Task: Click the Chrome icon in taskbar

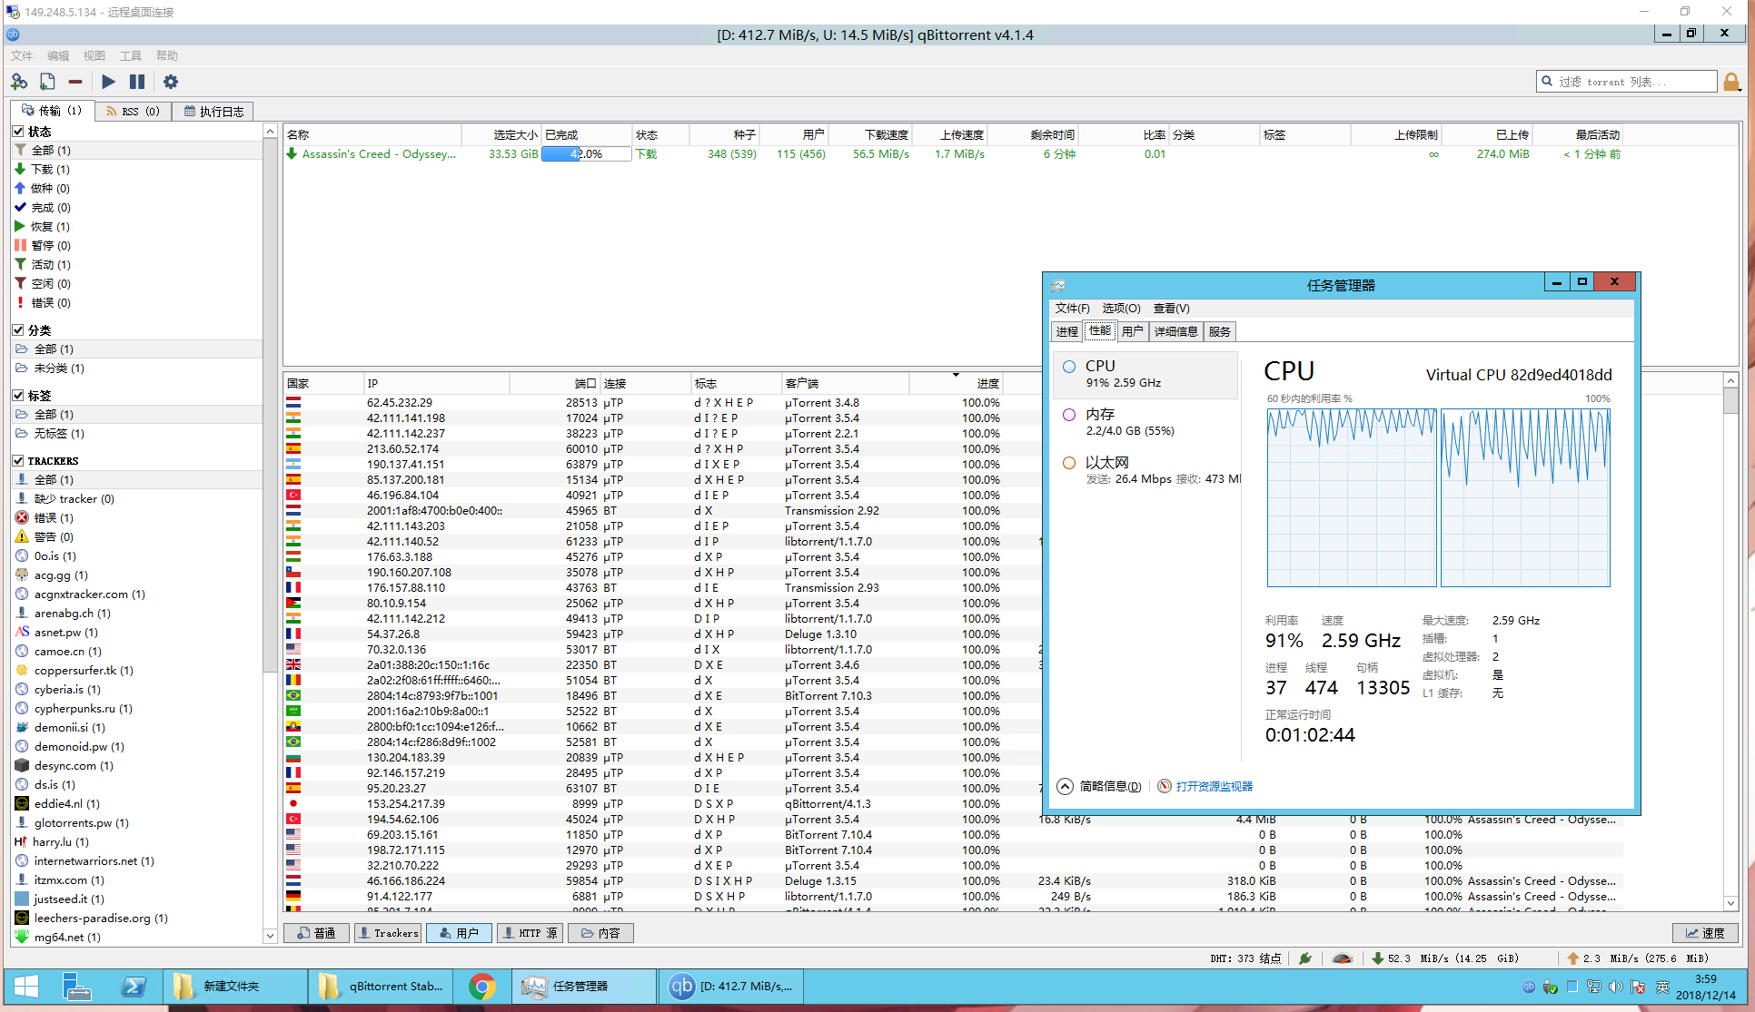Action: click(481, 986)
